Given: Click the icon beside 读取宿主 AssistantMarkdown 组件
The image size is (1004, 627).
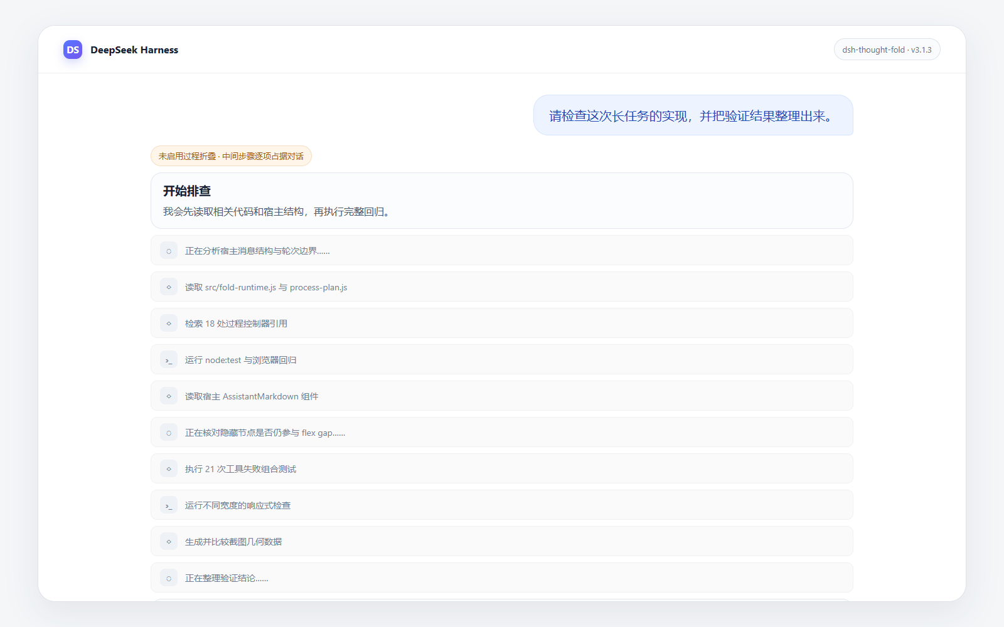Looking at the screenshot, I should coord(169,396).
